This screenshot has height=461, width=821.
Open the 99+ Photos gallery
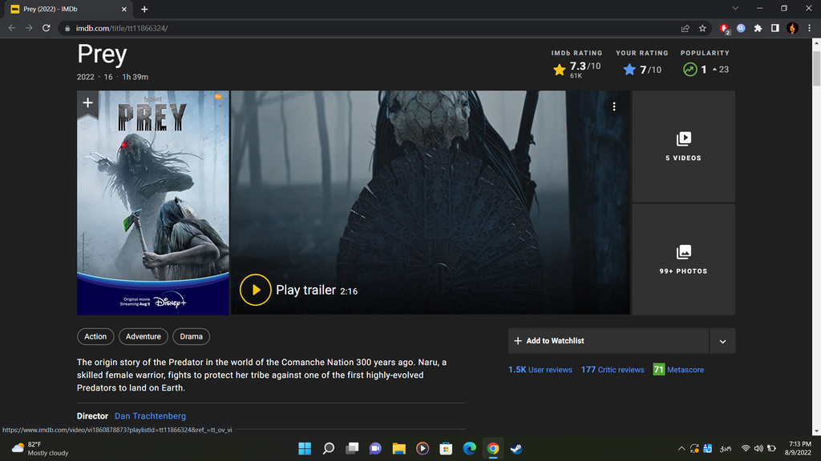(x=683, y=260)
